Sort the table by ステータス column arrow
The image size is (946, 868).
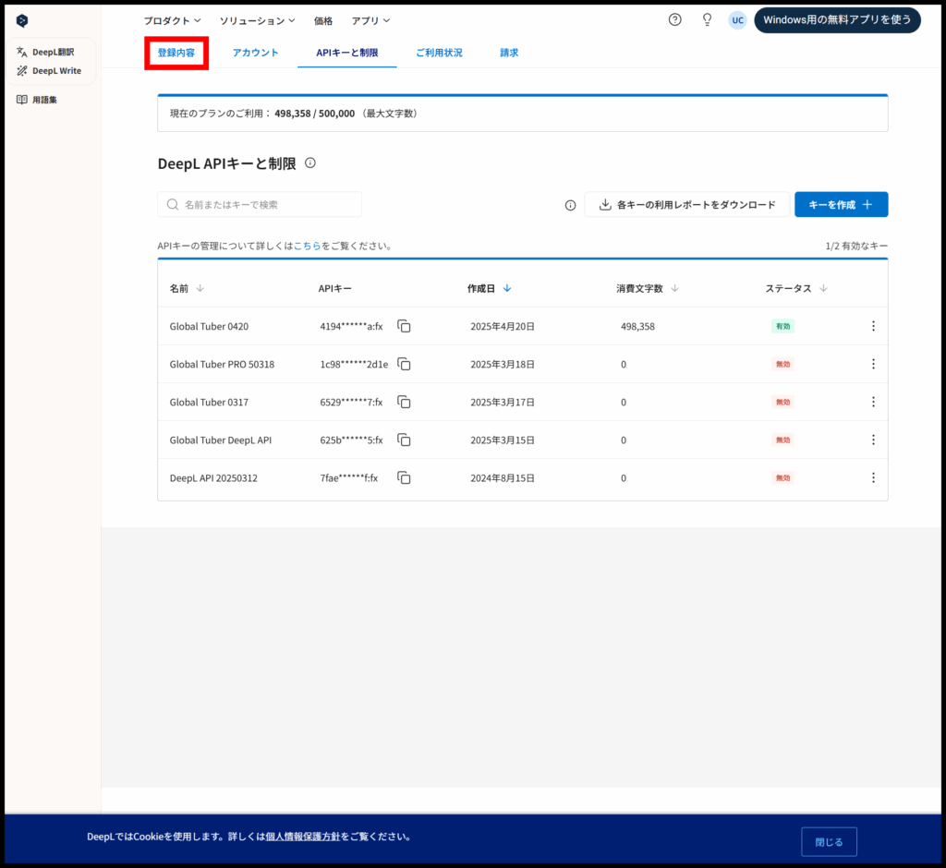823,288
